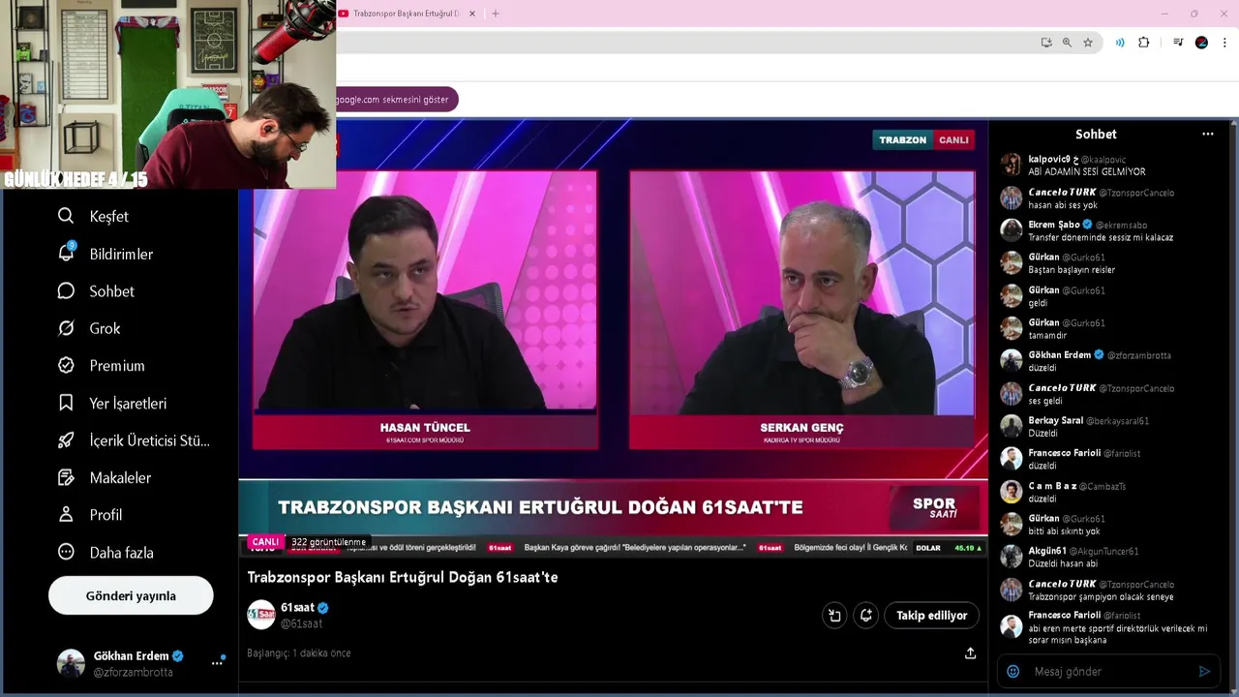This screenshot has height=697, width=1239.
Task: Select Daha fazla text label in sidebar
Action: 122,553
